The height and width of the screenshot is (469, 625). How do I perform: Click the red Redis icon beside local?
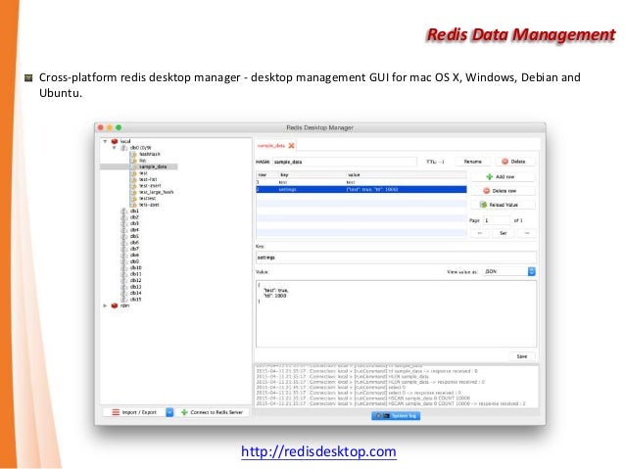click(x=115, y=141)
